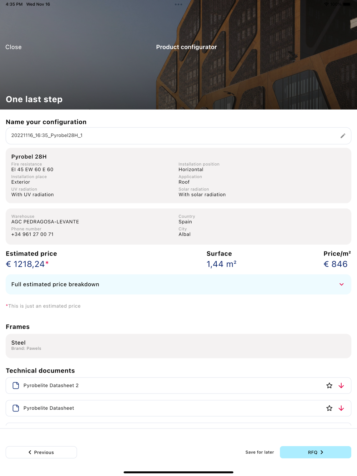Close the product configurator

pyautogui.click(x=14, y=47)
